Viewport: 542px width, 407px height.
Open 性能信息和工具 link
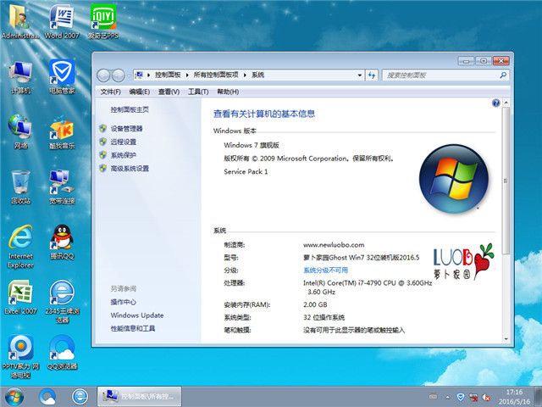[x=133, y=328]
